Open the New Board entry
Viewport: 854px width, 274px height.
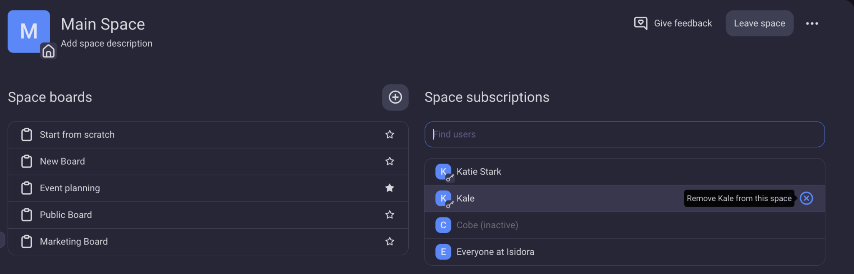[x=208, y=161]
